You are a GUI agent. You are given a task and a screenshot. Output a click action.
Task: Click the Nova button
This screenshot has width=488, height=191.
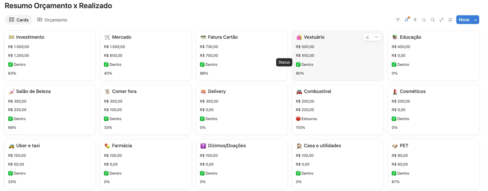click(x=464, y=20)
